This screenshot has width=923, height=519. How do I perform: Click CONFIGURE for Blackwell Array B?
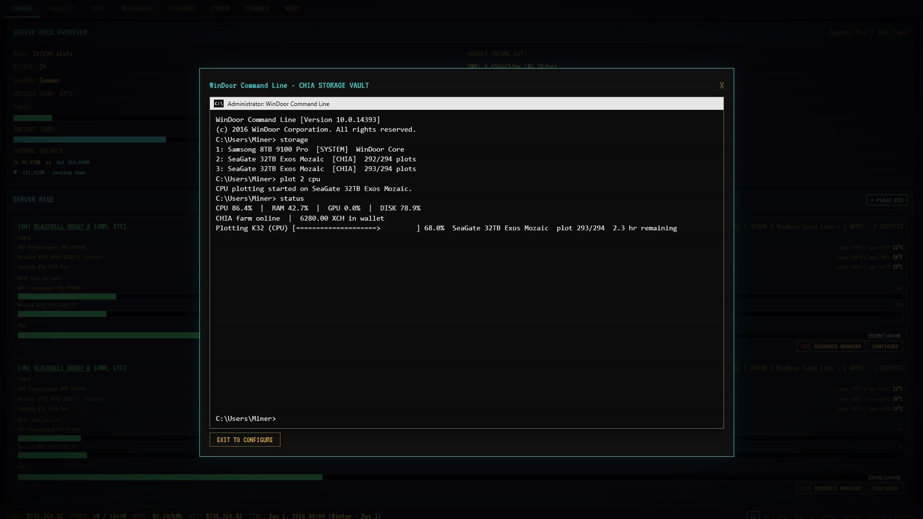coord(885,488)
